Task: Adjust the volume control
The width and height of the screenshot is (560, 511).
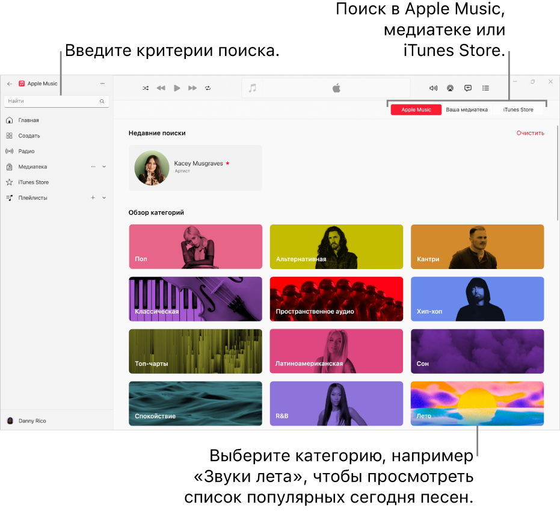Action: tap(433, 88)
